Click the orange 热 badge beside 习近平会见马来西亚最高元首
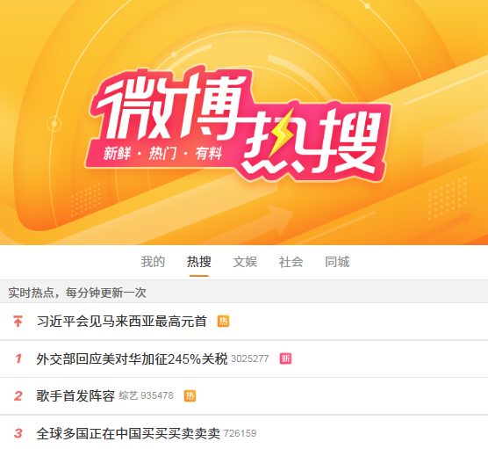488x449 pixels. pyautogui.click(x=223, y=322)
